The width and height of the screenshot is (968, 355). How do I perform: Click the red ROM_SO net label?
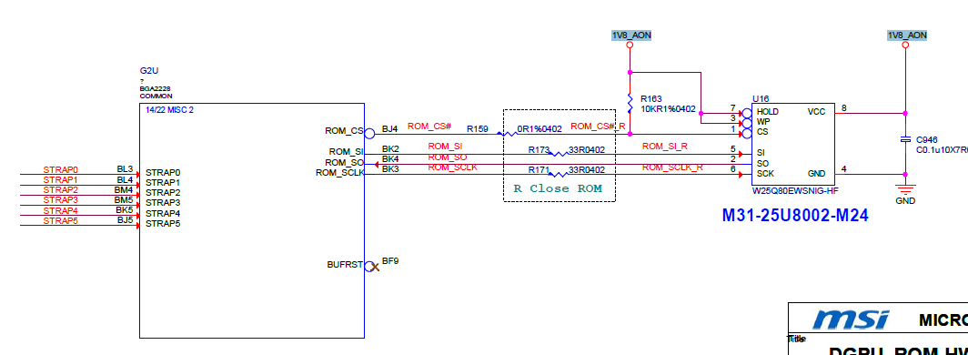(447, 157)
